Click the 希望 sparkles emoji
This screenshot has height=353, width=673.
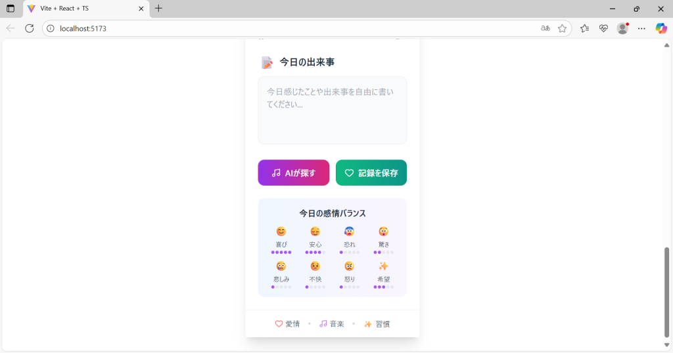[x=383, y=266]
